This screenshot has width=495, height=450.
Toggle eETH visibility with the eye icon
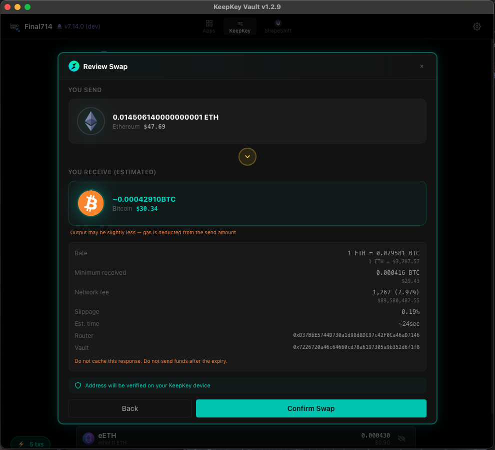pos(401,438)
